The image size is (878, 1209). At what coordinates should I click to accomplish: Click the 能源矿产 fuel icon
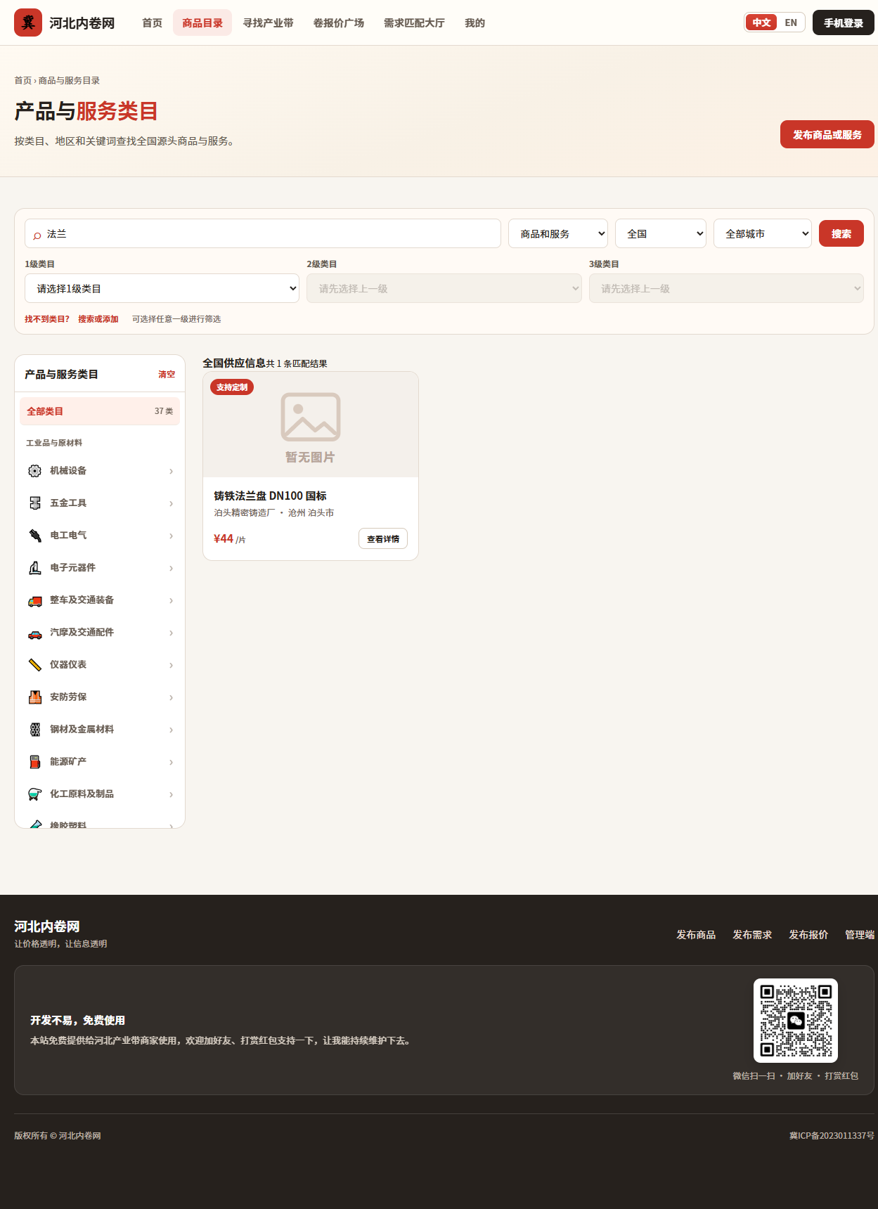point(34,762)
